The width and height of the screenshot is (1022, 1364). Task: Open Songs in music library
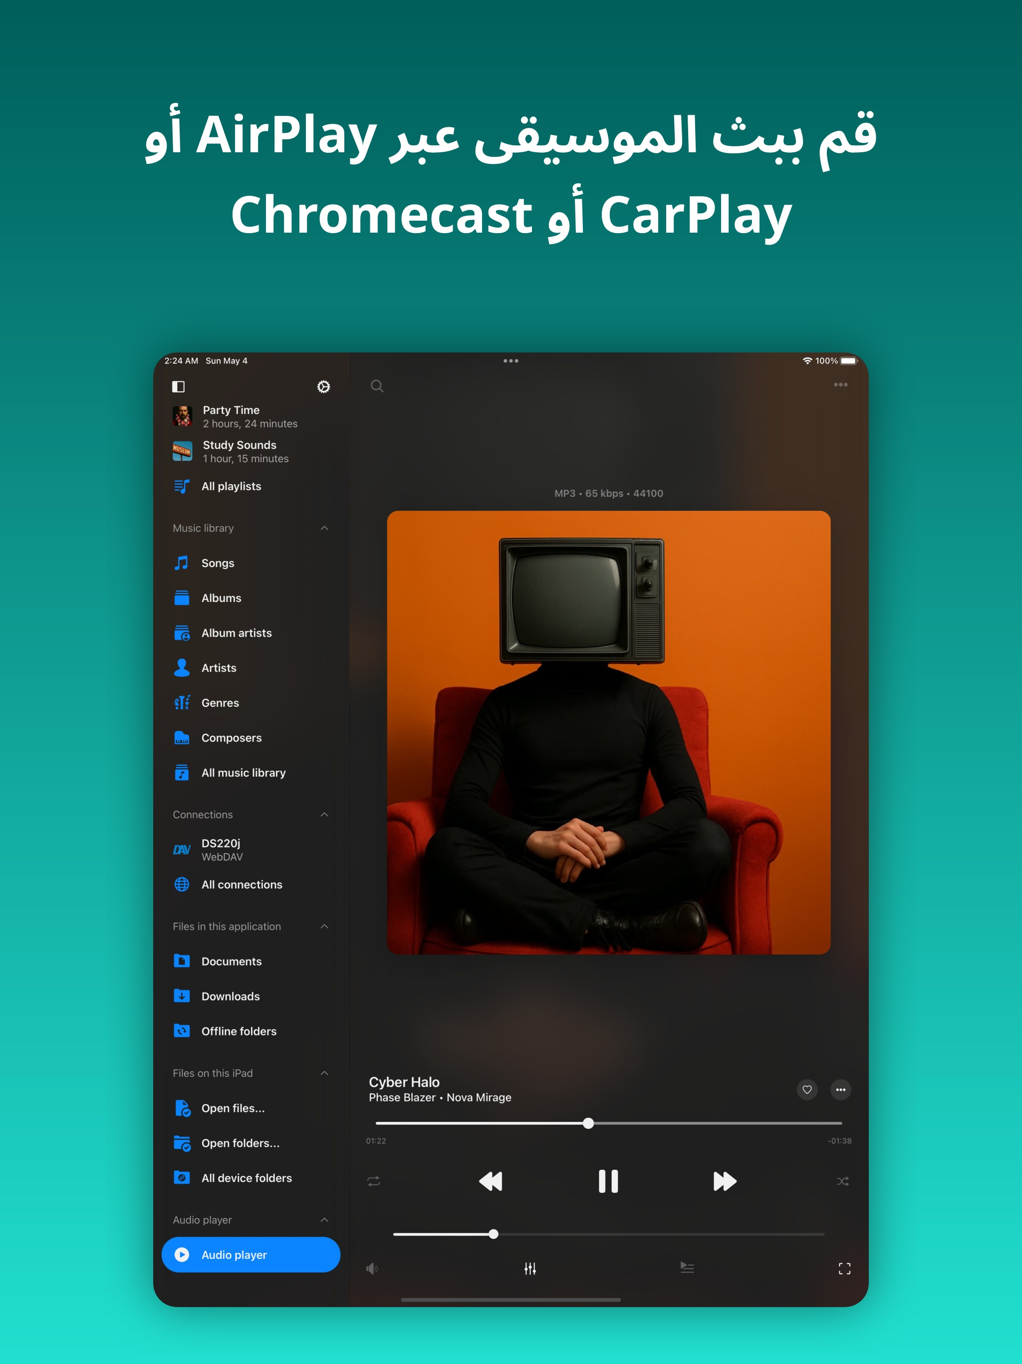tap(218, 563)
